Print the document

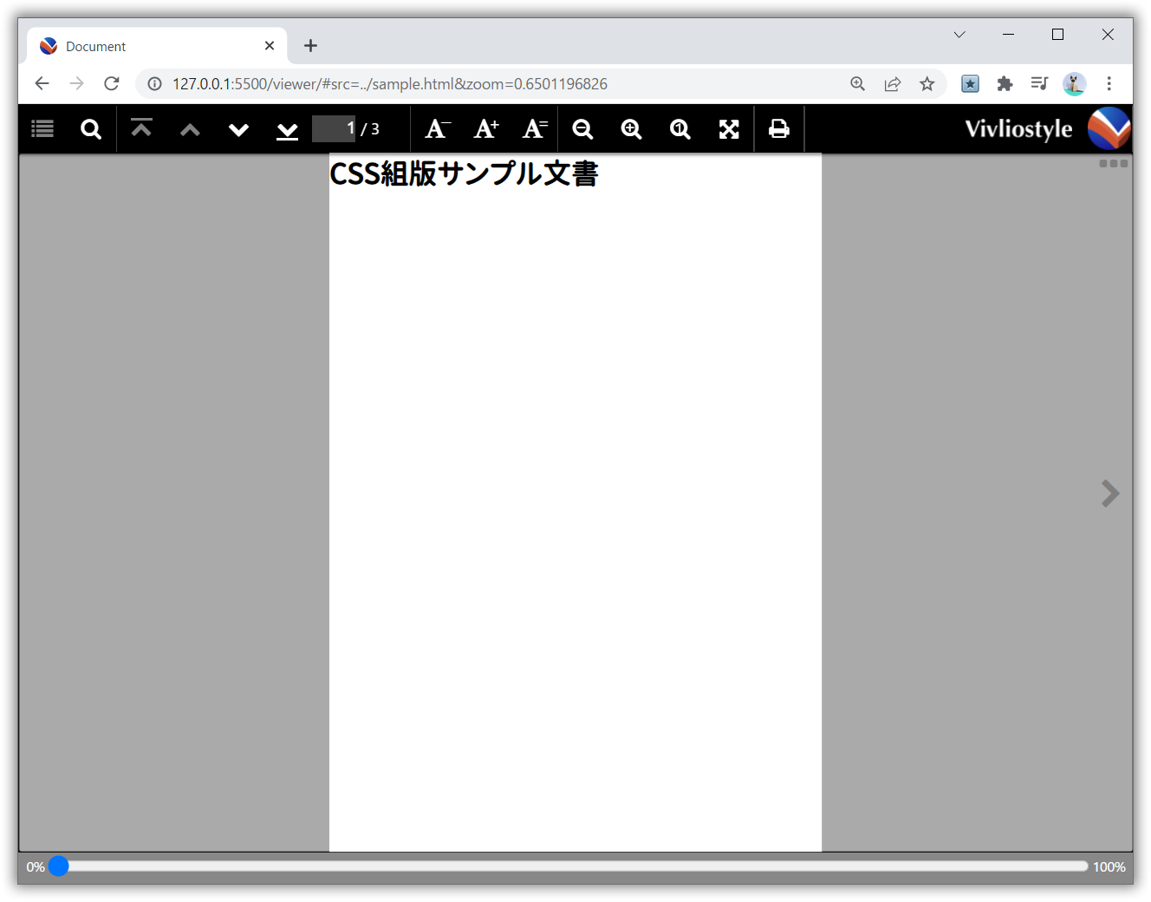point(779,128)
